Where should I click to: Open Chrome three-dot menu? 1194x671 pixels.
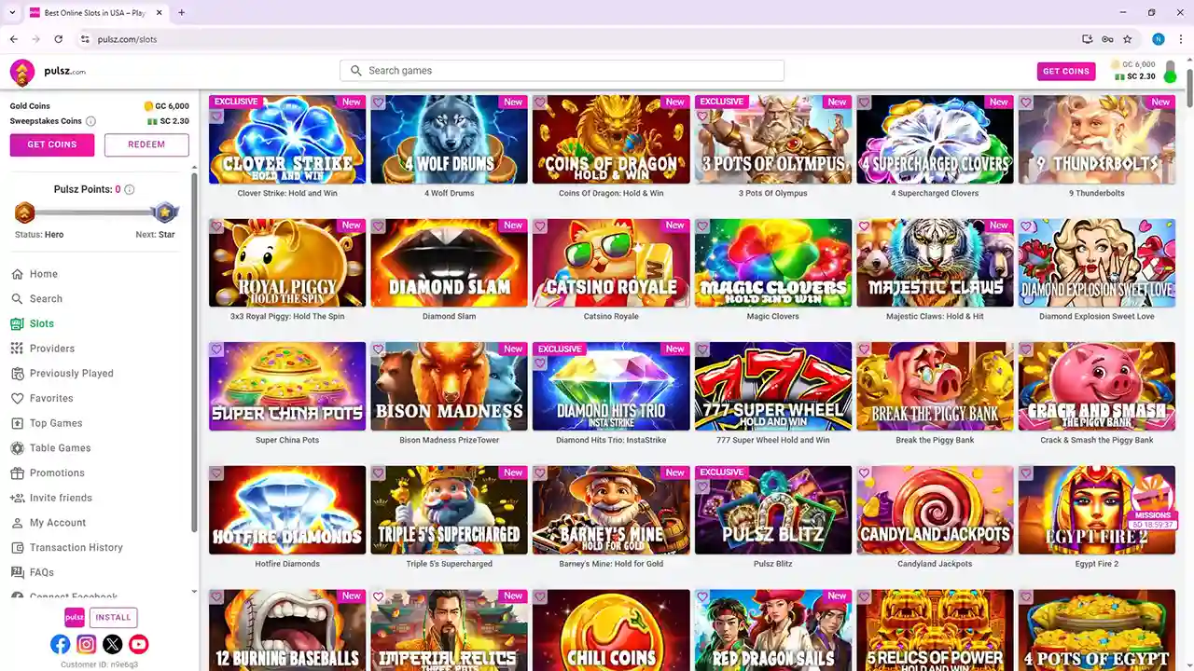[1181, 39]
